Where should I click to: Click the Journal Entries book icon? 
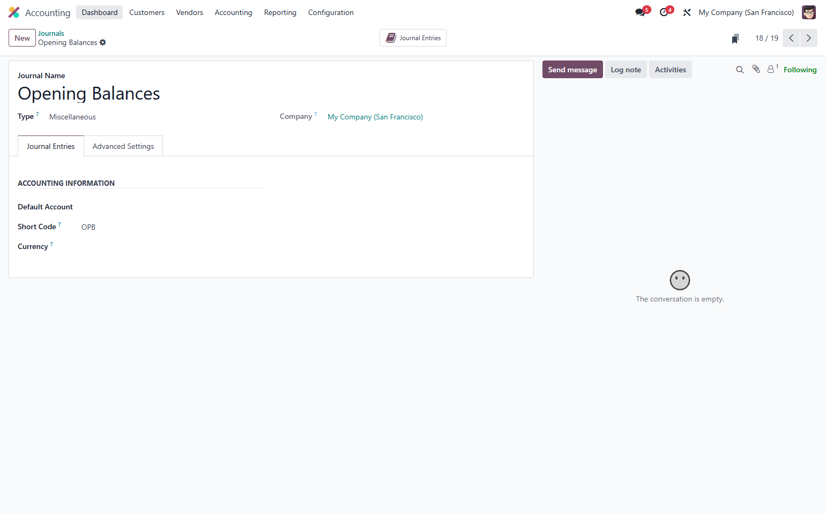click(391, 38)
